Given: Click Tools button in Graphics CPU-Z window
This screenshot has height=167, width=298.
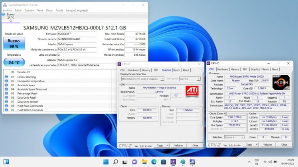Looking at the screenshot, I should (160, 146).
